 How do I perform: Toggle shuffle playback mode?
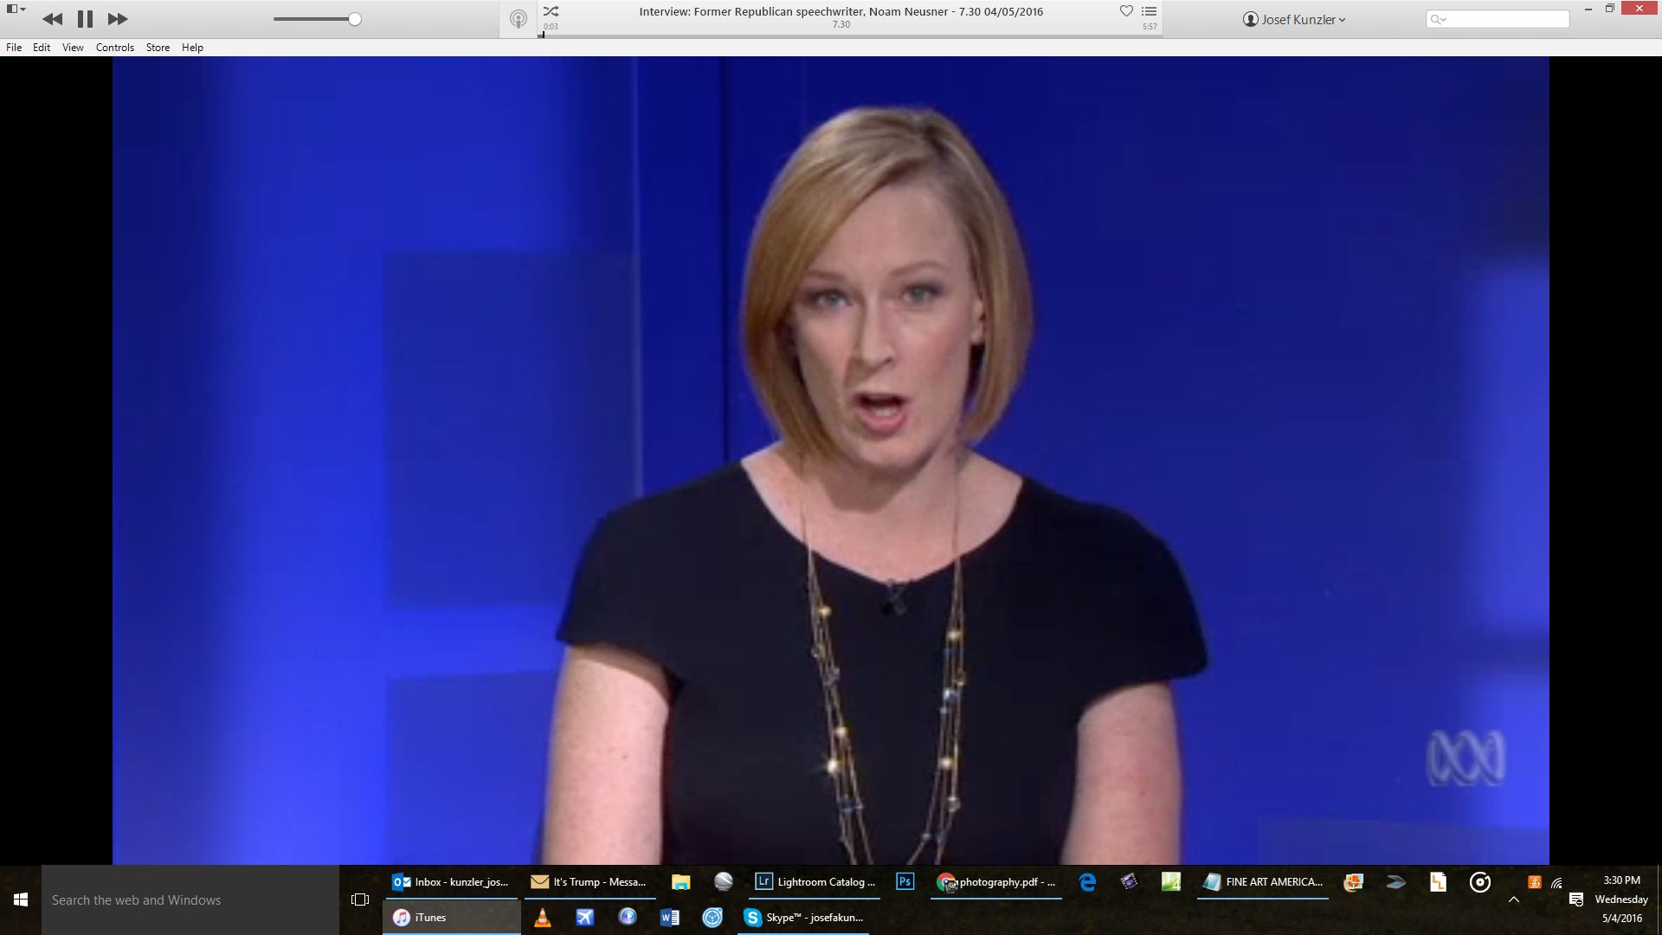coord(551,11)
